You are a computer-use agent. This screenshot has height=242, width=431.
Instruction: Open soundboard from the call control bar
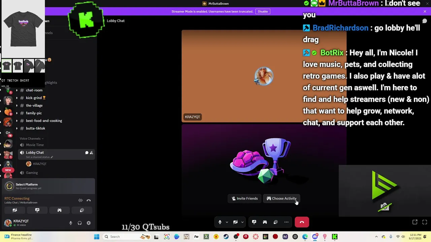point(276,222)
